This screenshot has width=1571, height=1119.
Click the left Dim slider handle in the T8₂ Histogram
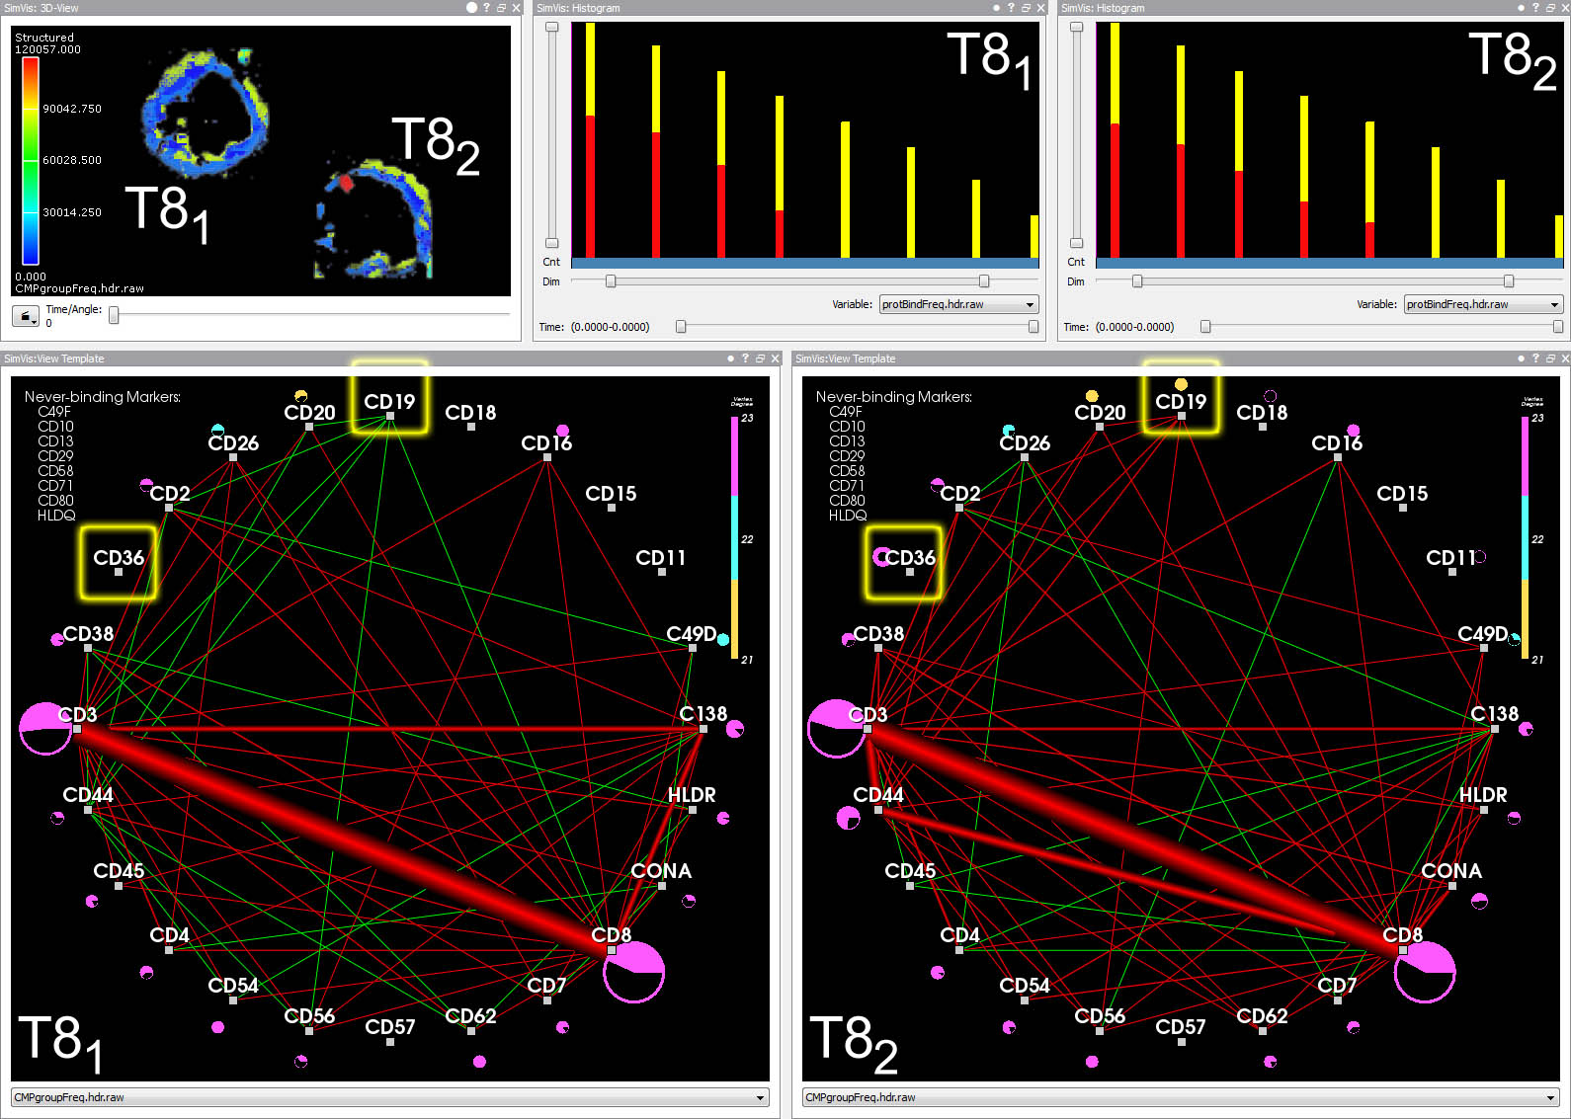click(x=1137, y=281)
